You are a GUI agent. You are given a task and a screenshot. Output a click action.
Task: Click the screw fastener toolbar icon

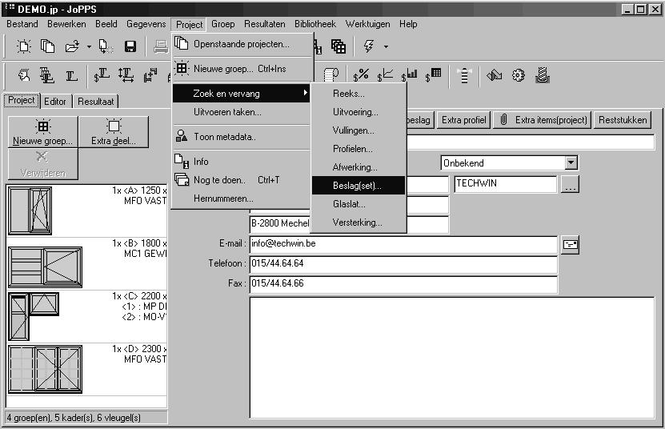(542, 75)
